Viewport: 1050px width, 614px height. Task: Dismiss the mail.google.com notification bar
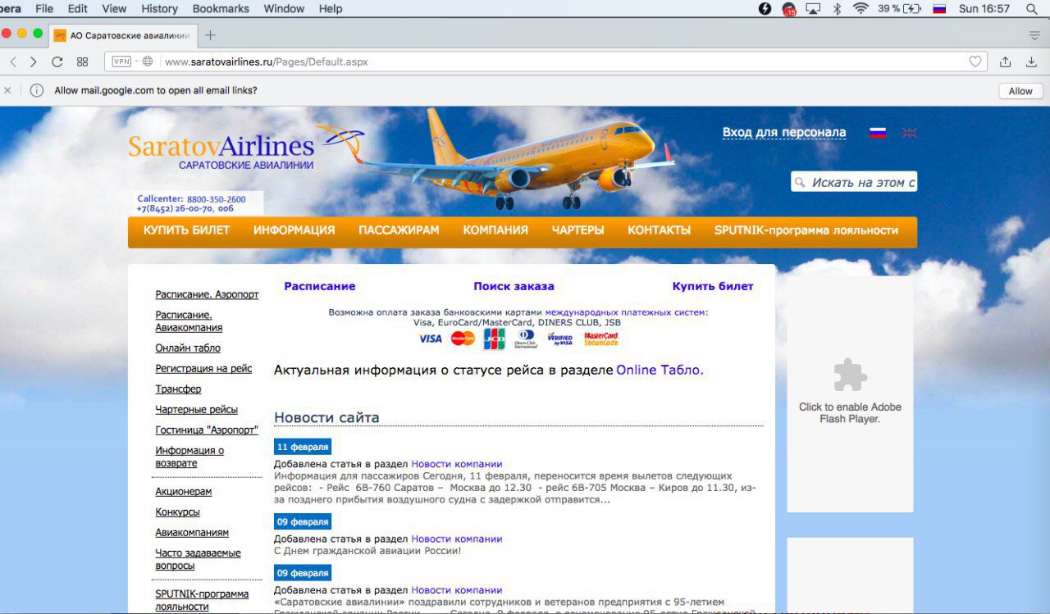7,90
